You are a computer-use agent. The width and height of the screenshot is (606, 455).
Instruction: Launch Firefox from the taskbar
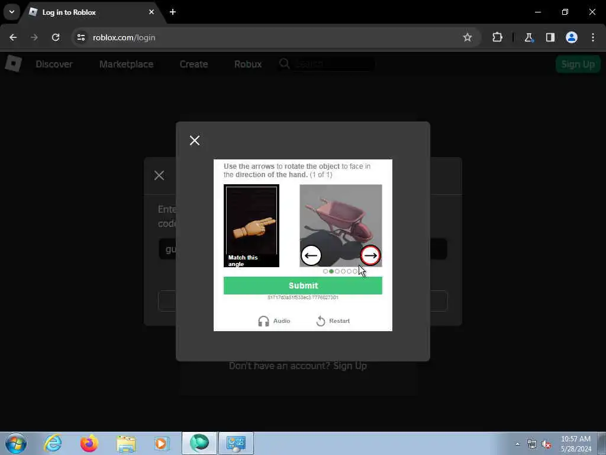[x=89, y=443]
